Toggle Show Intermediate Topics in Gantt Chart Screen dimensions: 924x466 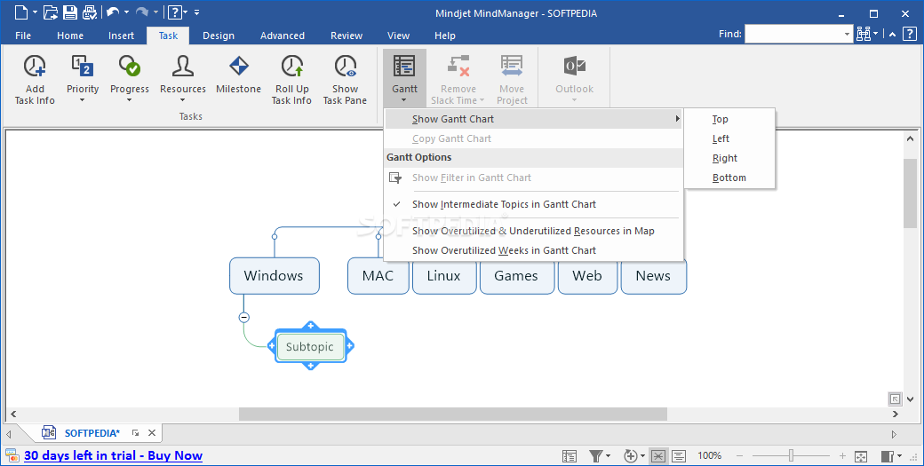click(x=533, y=204)
